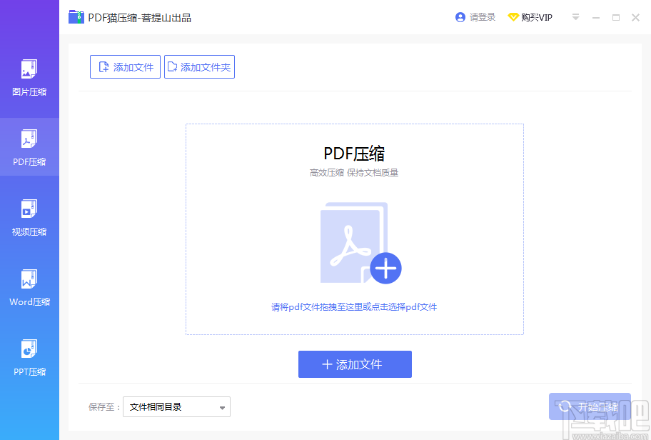Click the plus icon on the PDF document graphic
Screen dimensions: 651x440
point(386,269)
